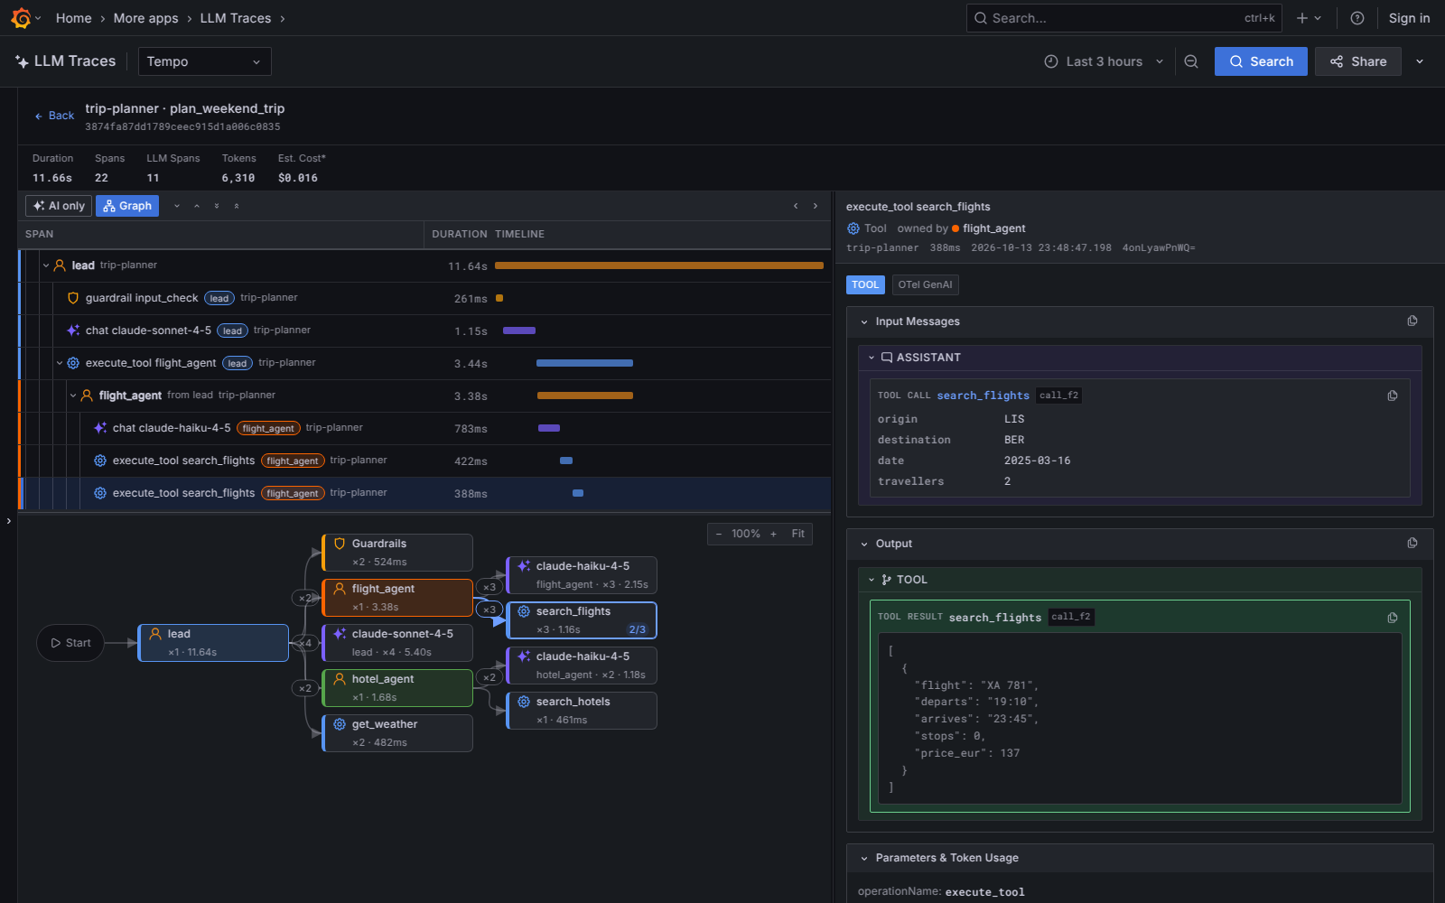
Task: Select the hotel_agent graph node
Action: click(x=397, y=688)
